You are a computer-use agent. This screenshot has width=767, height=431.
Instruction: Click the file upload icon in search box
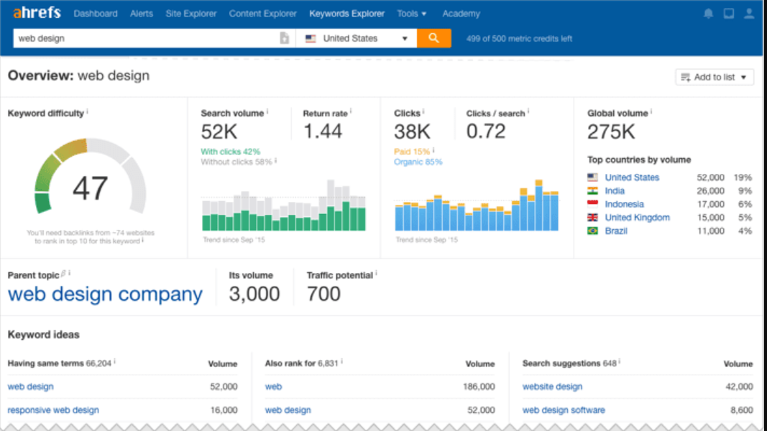285,39
